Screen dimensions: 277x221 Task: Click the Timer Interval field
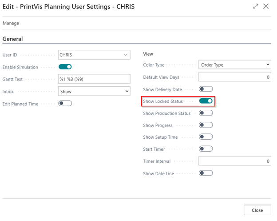235,161
